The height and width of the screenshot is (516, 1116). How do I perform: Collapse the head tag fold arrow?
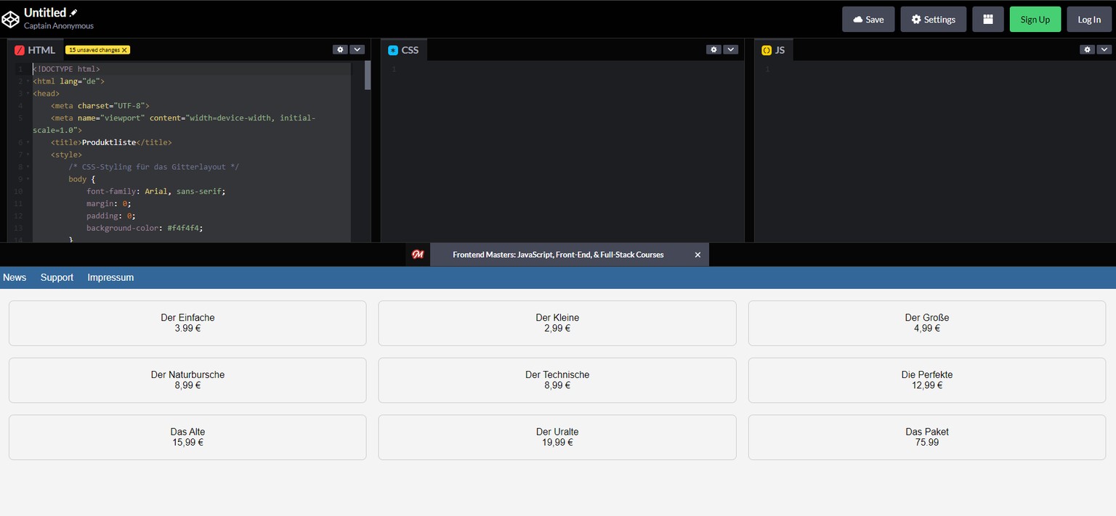(x=28, y=94)
